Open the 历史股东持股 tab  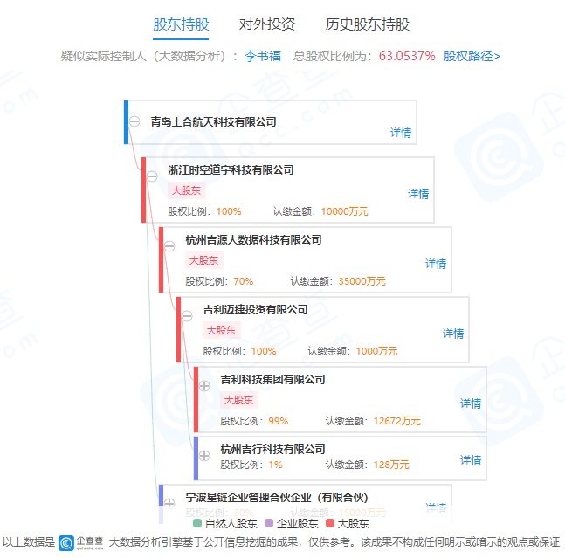tap(367, 24)
